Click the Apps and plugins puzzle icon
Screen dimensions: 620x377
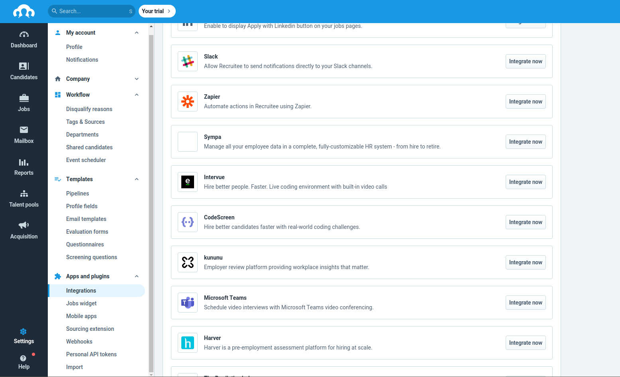click(x=58, y=276)
